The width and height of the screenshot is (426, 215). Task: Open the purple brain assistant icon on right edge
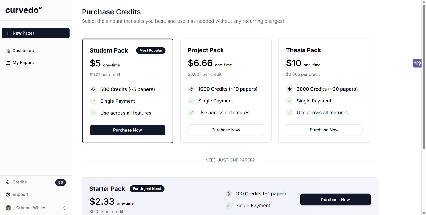click(417, 63)
